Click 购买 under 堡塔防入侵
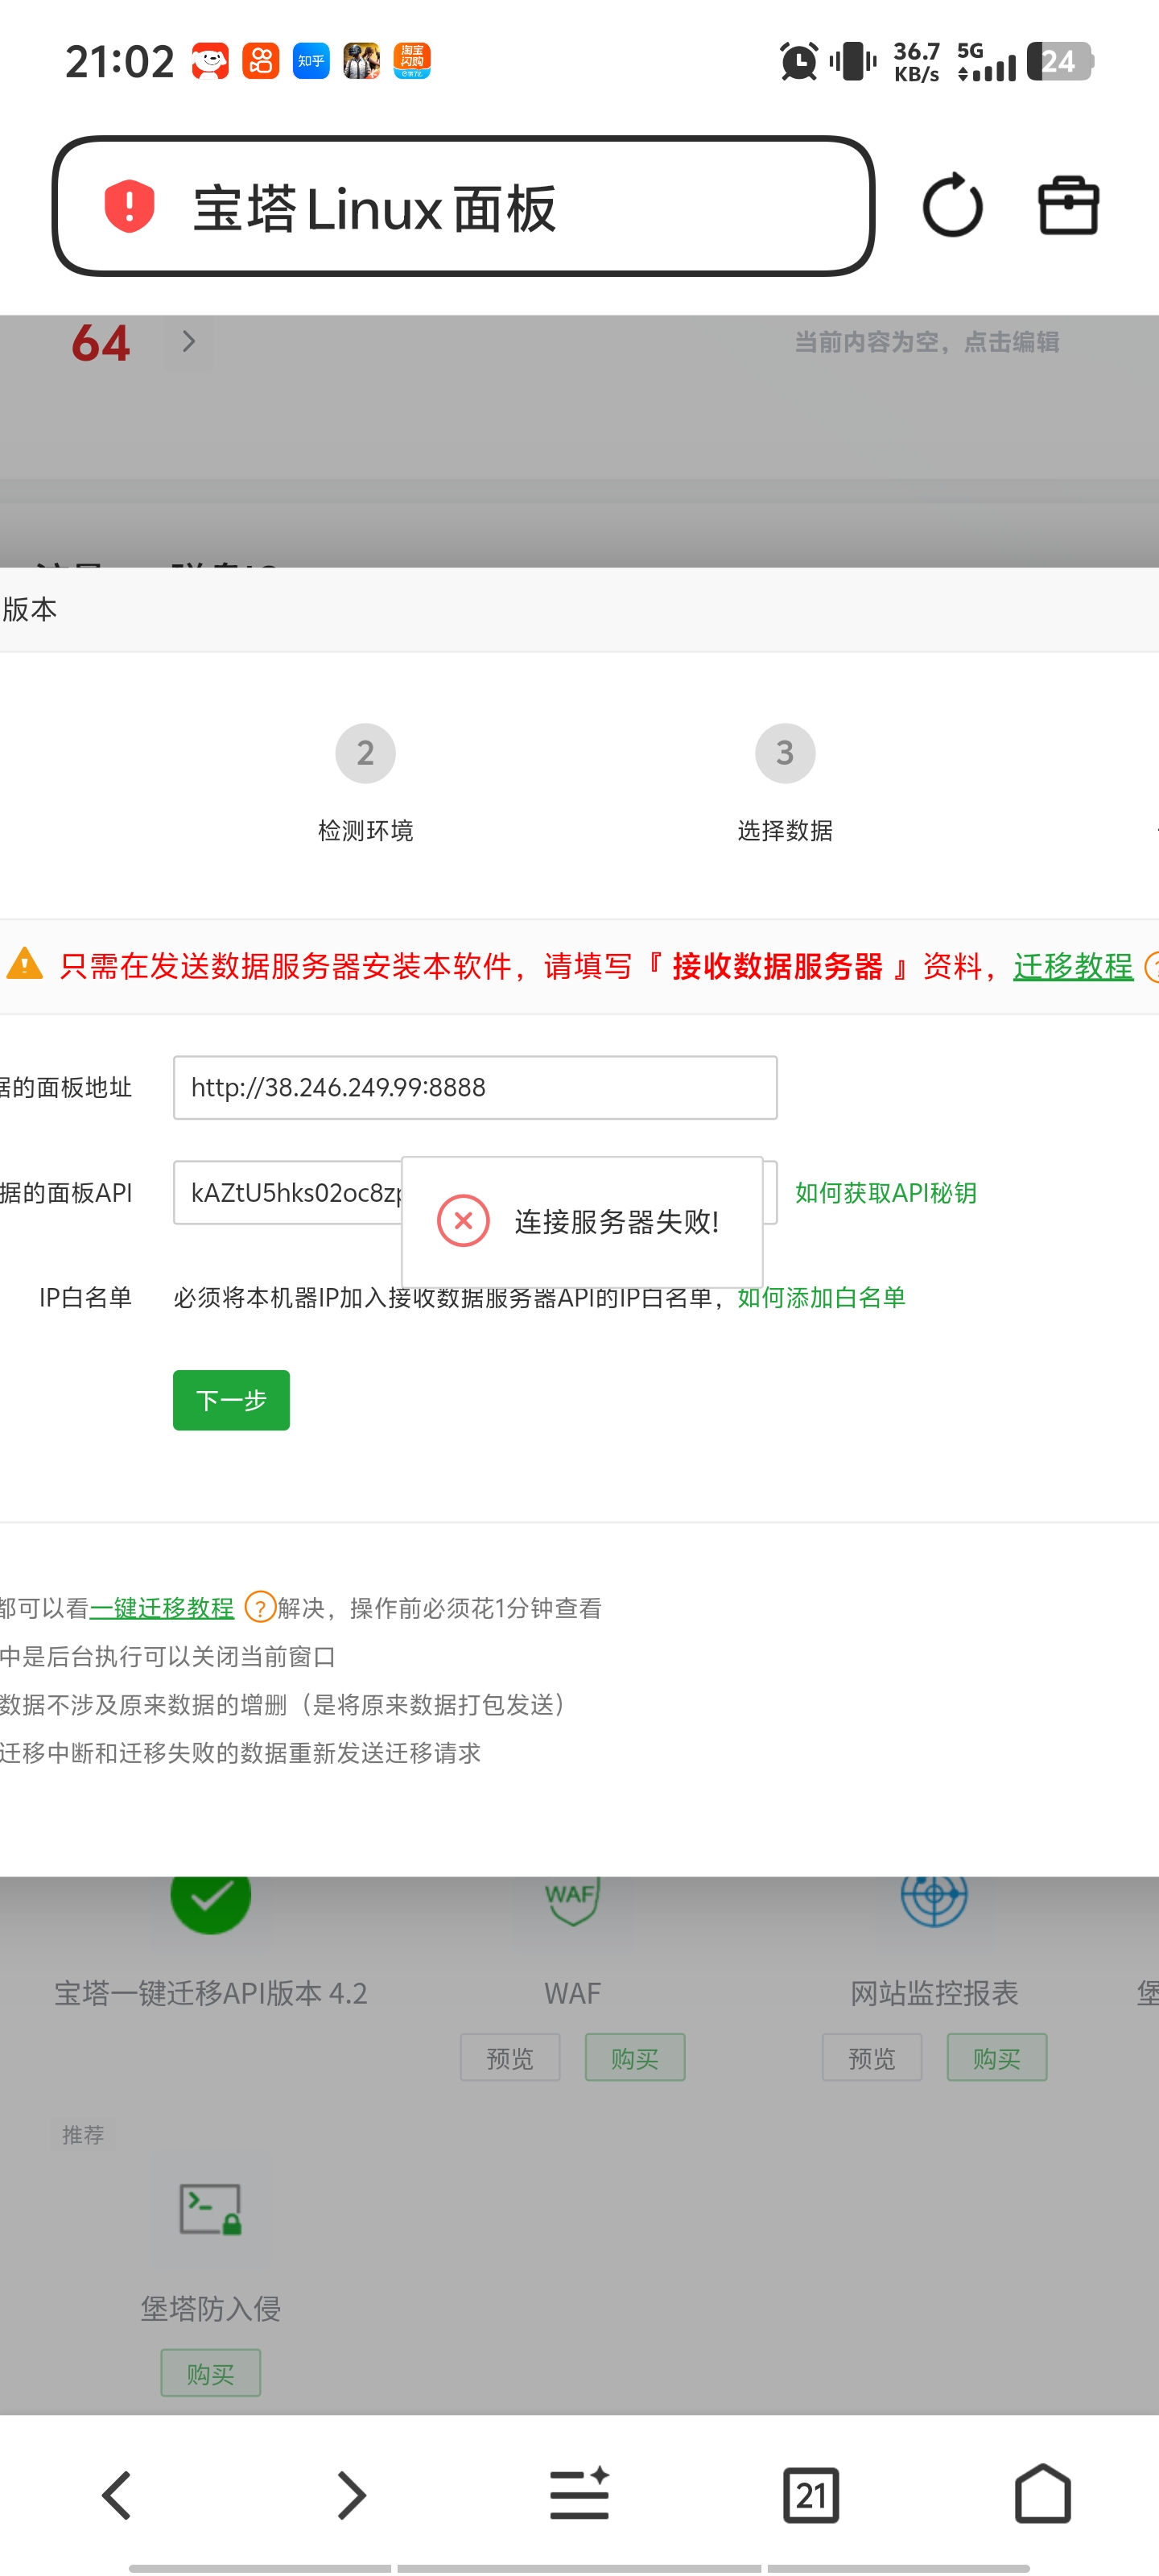Viewport: 1159px width, 2576px height. [211, 2373]
